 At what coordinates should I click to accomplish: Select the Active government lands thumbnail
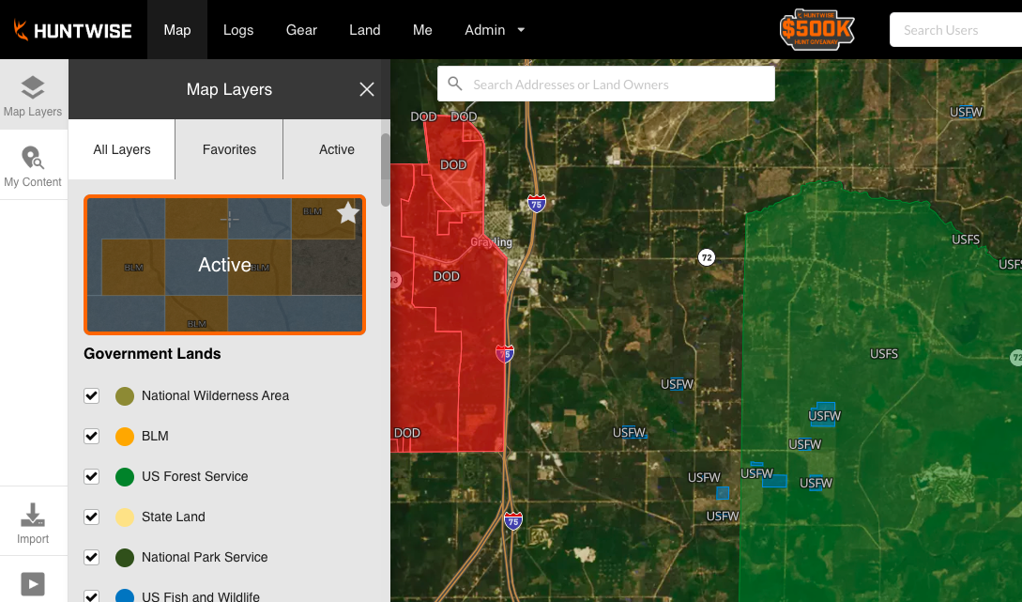225,265
